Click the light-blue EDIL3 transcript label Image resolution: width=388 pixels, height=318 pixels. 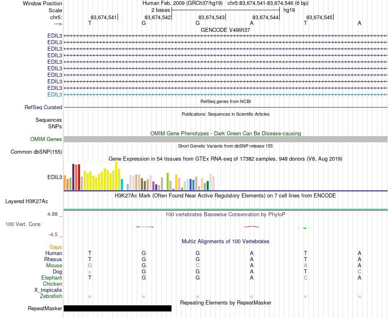(55, 94)
